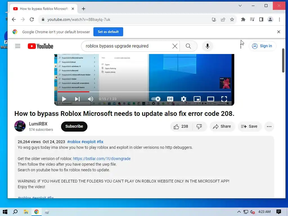Screen dimensions: 288x216
Task: Open the Windows notification center
Action: click(x=279, y=212)
